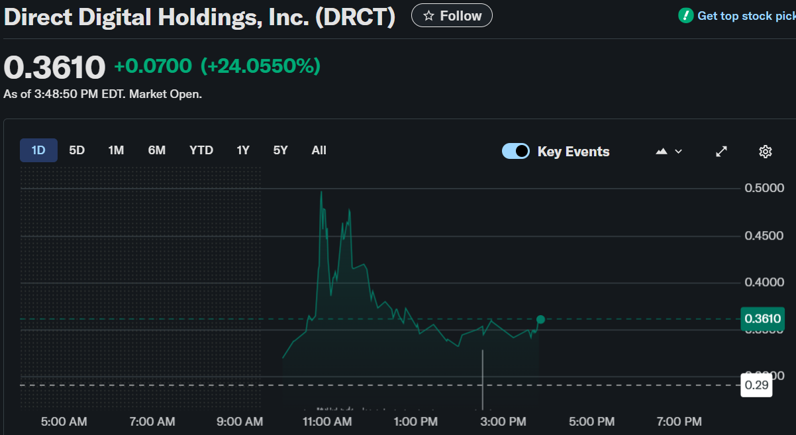
Task: Show the 1M chart range
Action: click(x=116, y=150)
